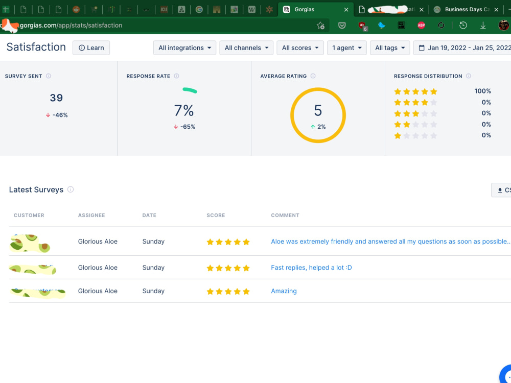Click the five-star 100% distribution row
The width and height of the screenshot is (511, 383).
click(x=443, y=91)
